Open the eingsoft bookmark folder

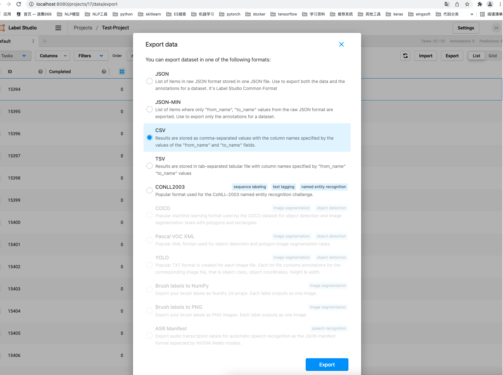419,14
